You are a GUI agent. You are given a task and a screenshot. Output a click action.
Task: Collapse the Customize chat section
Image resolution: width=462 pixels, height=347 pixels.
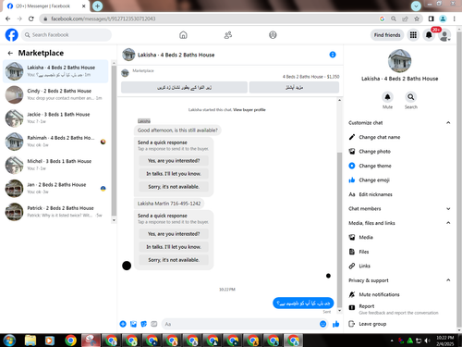(x=448, y=123)
